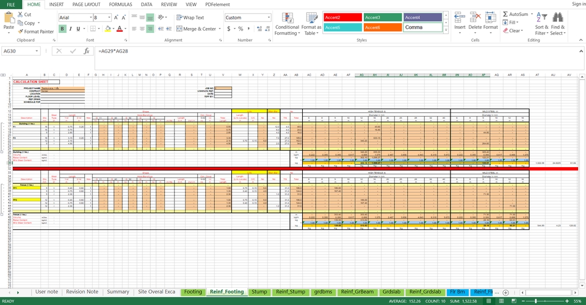This screenshot has height=305, width=586.
Task: Open the font name Arial dropdown
Action: click(90, 18)
